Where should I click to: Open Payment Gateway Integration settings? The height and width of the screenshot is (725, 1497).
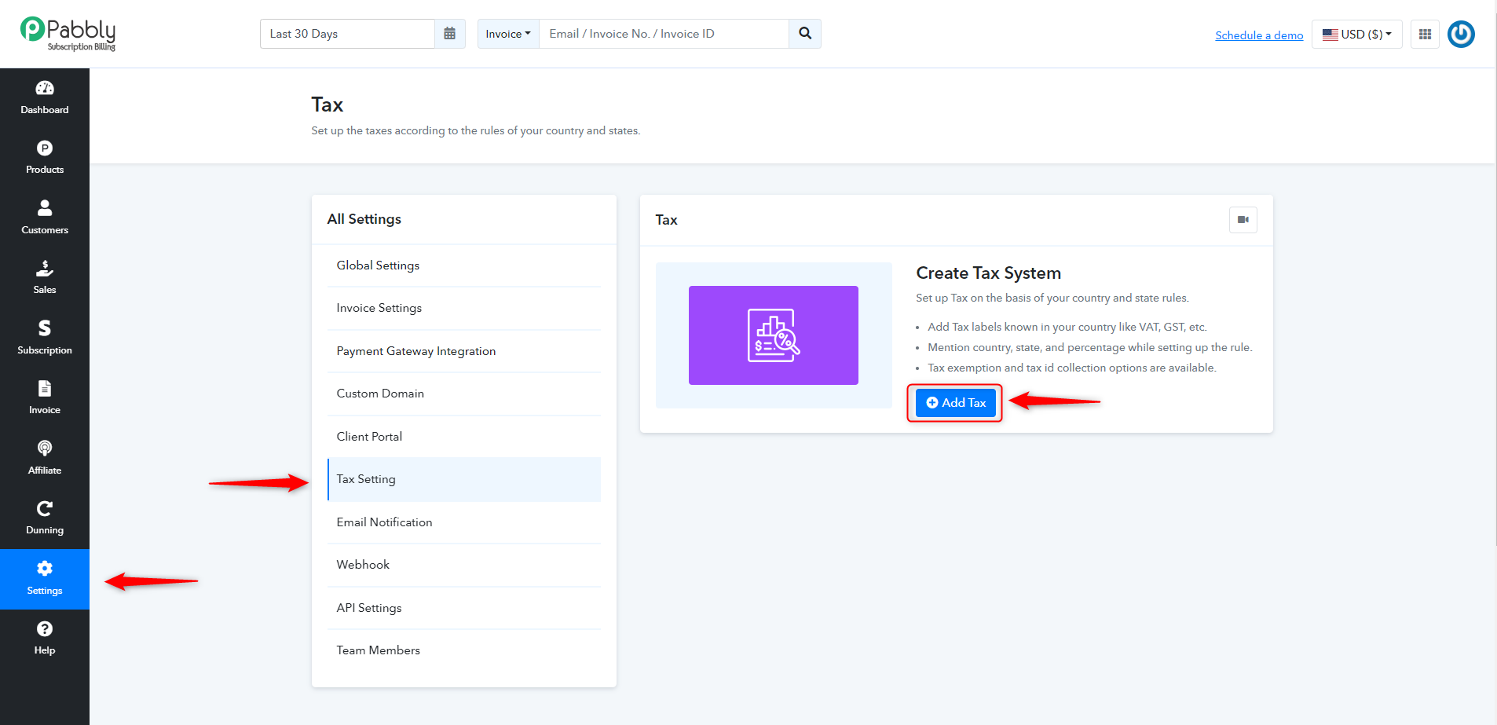pyautogui.click(x=464, y=351)
